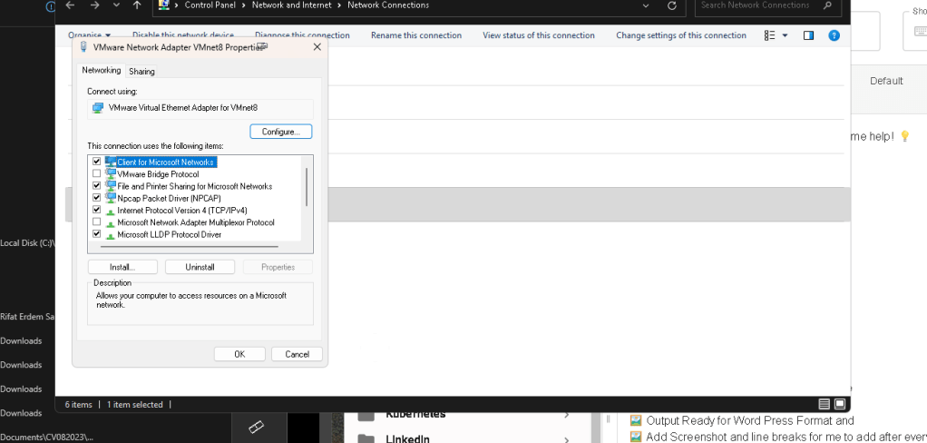The width and height of the screenshot is (927, 443).
Task: Open the Help icon in Network Connections
Action: click(x=834, y=35)
